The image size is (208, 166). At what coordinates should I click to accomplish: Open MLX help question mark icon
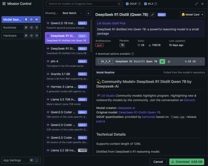pyautogui.click(x=156, y=4)
